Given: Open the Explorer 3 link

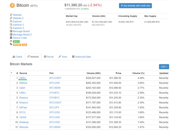Looking at the screenshot, I should 18,28.
